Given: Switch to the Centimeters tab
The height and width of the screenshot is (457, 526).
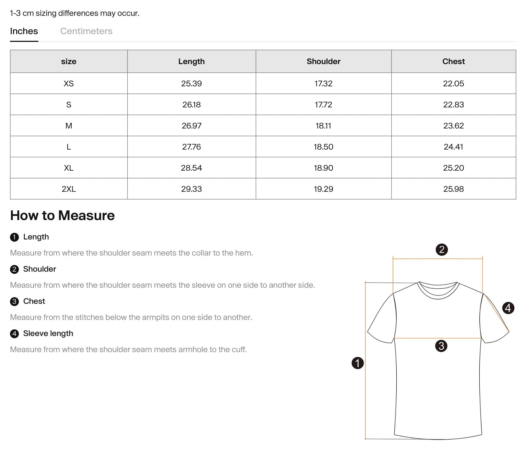Looking at the screenshot, I should [87, 31].
